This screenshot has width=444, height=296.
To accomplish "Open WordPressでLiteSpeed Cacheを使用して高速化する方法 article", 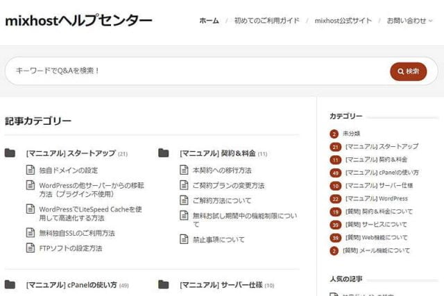I will (90, 214).
